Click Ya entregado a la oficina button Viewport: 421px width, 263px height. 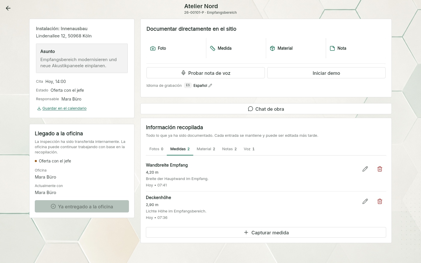82,206
